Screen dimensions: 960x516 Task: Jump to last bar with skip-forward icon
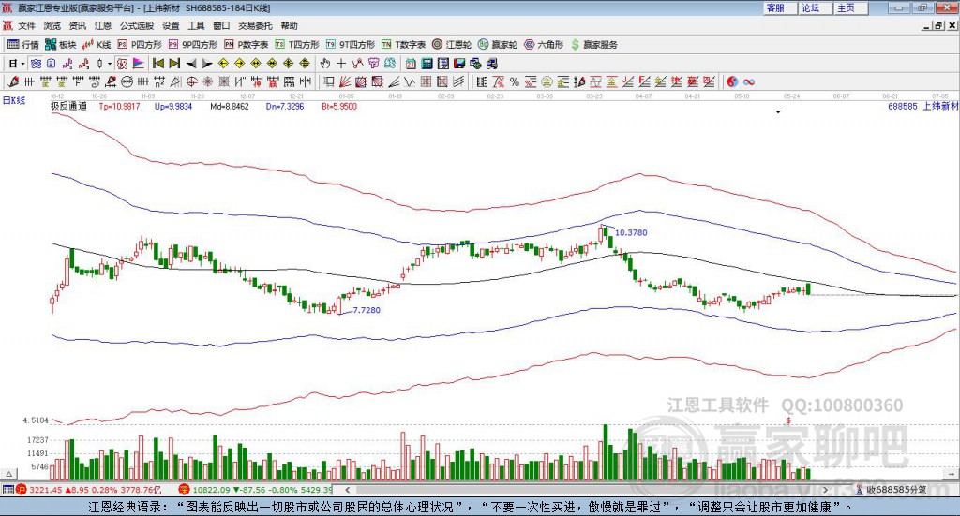click(x=174, y=64)
